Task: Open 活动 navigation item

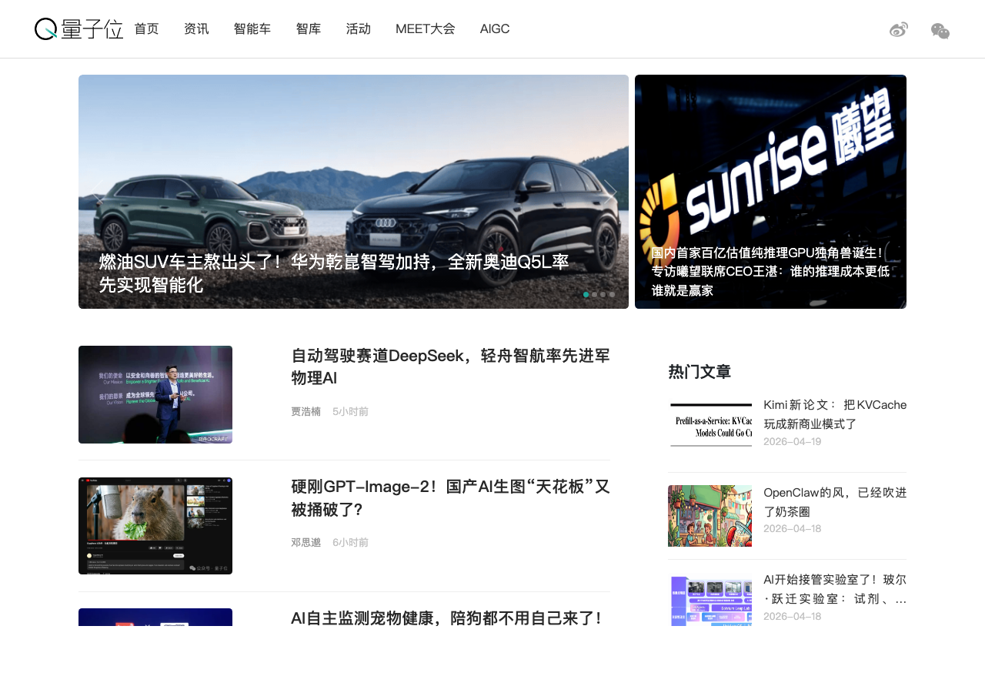Action: click(359, 29)
